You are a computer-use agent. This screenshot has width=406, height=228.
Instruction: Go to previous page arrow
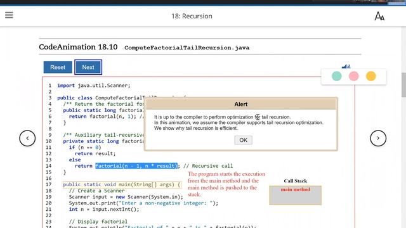tap(27, 138)
